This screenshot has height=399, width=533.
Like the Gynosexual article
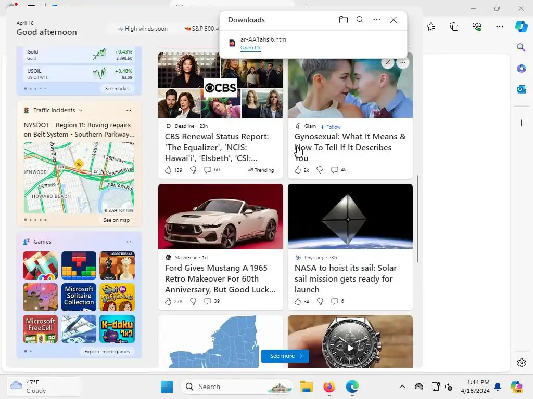coord(297,170)
